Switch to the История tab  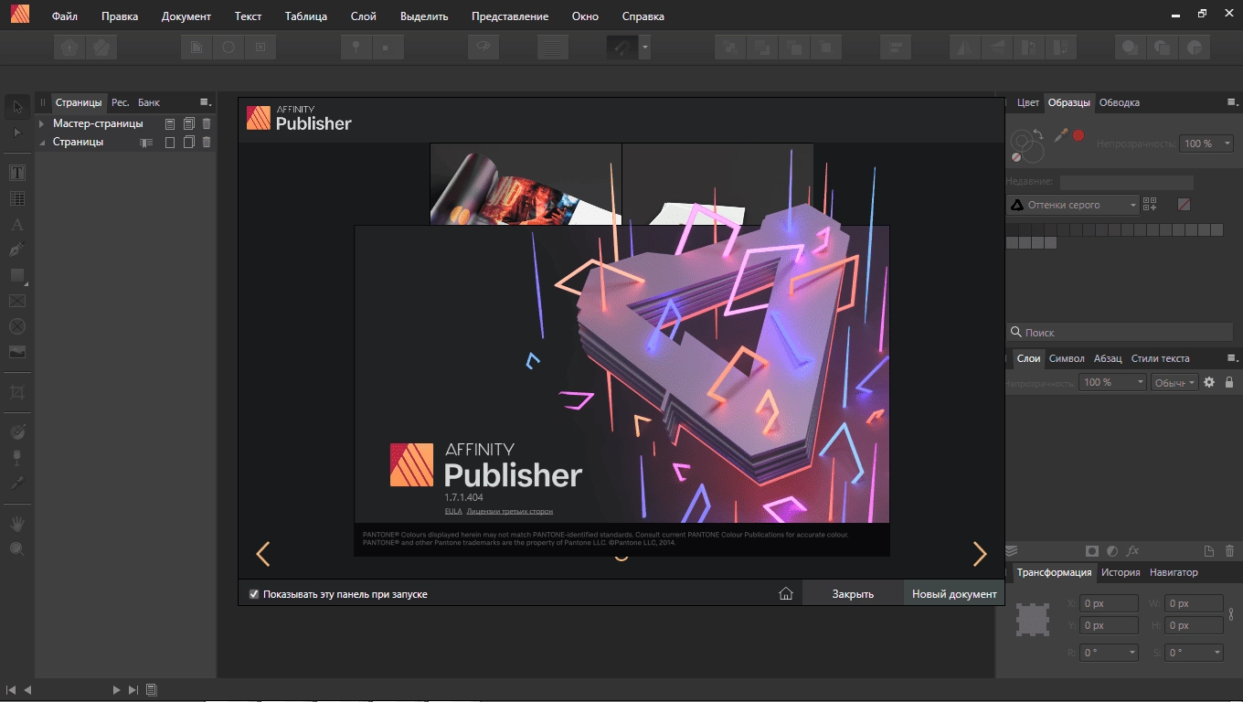tap(1121, 572)
